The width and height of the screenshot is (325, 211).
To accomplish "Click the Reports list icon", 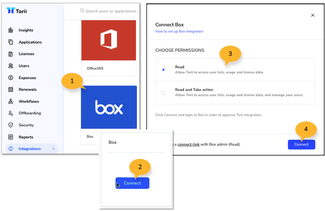I will (x=11, y=137).
